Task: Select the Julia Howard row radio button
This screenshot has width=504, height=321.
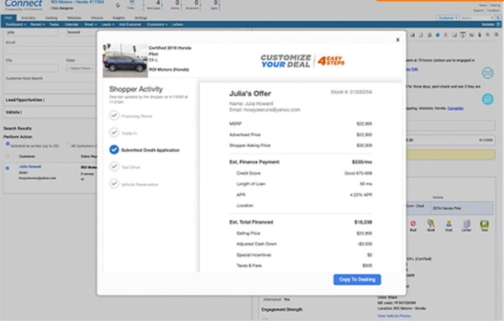Action: click(8, 168)
